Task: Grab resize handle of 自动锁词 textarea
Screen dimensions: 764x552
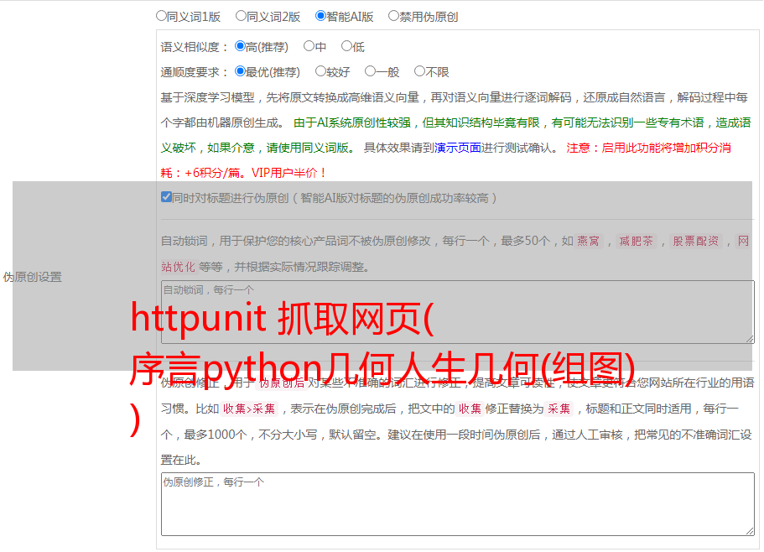Action: coord(750,339)
